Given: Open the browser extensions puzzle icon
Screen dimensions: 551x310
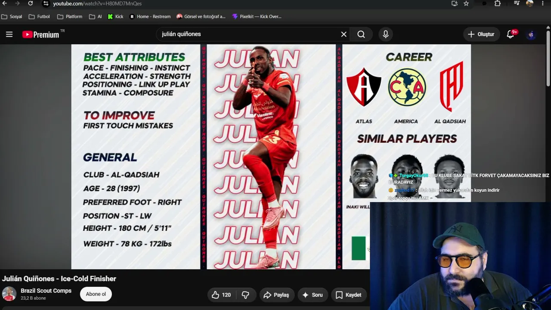Looking at the screenshot, I should (x=498, y=3).
